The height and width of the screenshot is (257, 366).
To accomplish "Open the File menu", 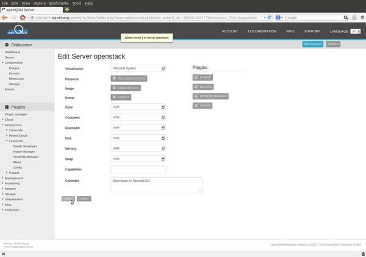I will [x=5, y=3].
